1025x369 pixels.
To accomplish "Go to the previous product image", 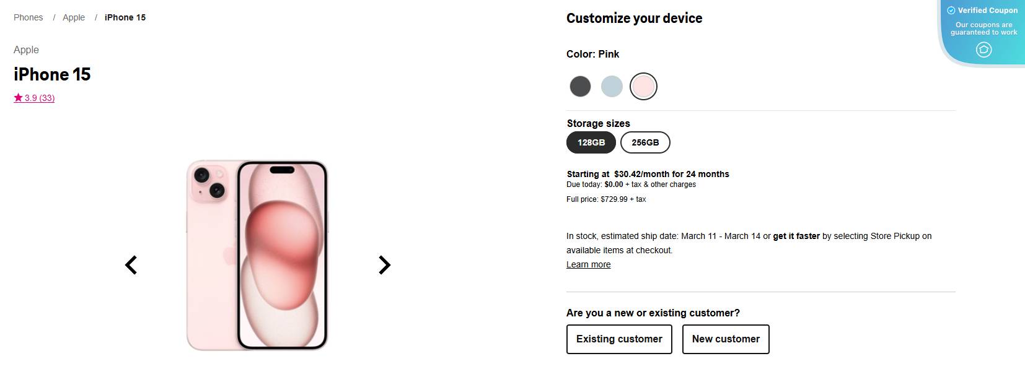I will pos(131,264).
